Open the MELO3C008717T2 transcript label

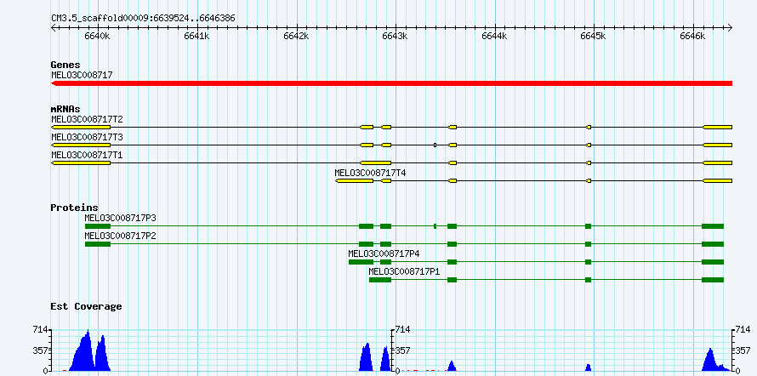(x=87, y=119)
